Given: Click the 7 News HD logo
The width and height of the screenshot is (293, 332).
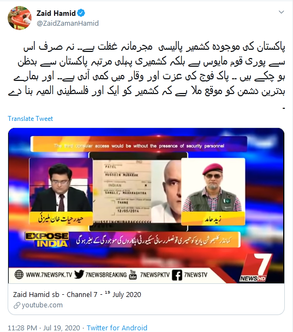Looking at the screenshot, I should (x=255, y=268).
